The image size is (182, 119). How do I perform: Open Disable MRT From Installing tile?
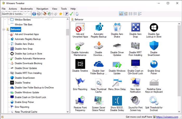(x=135, y=49)
